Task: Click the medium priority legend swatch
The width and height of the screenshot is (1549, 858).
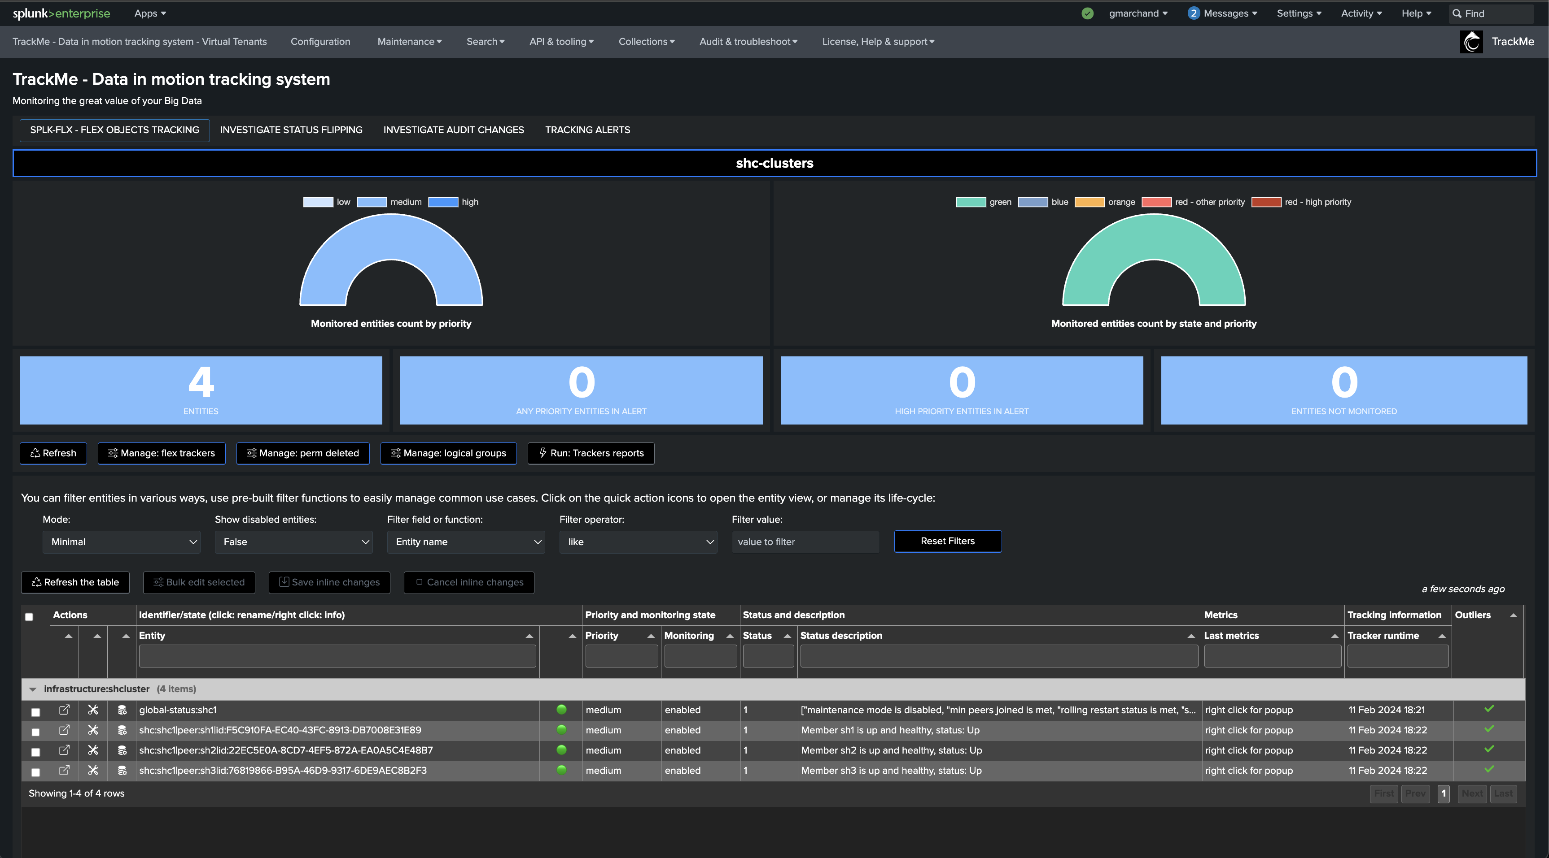Action: coord(372,202)
